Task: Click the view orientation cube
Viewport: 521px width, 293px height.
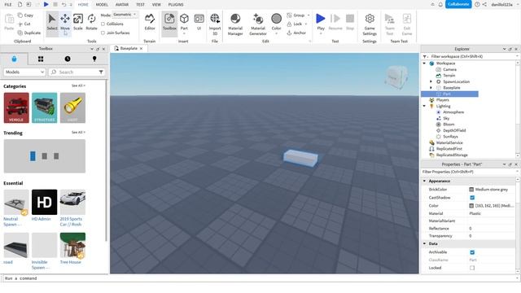Action: click(396, 77)
